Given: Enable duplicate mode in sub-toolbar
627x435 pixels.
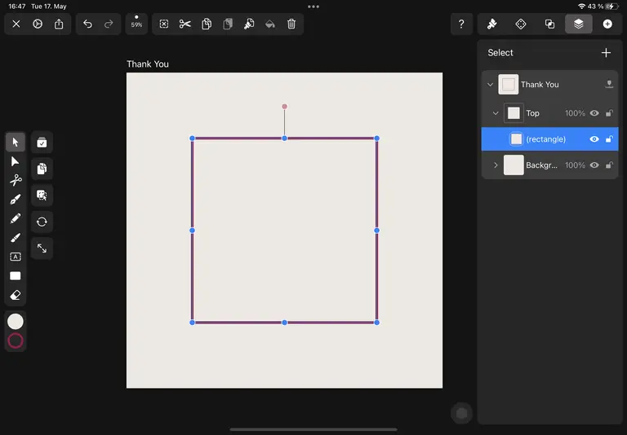Looking at the screenshot, I should 42,169.
